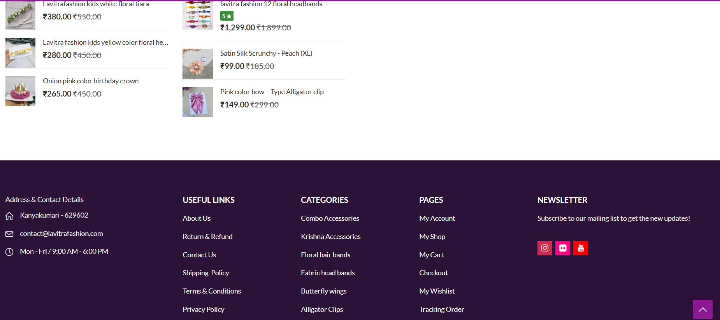Open the Tracking Order page

(x=441, y=309)
